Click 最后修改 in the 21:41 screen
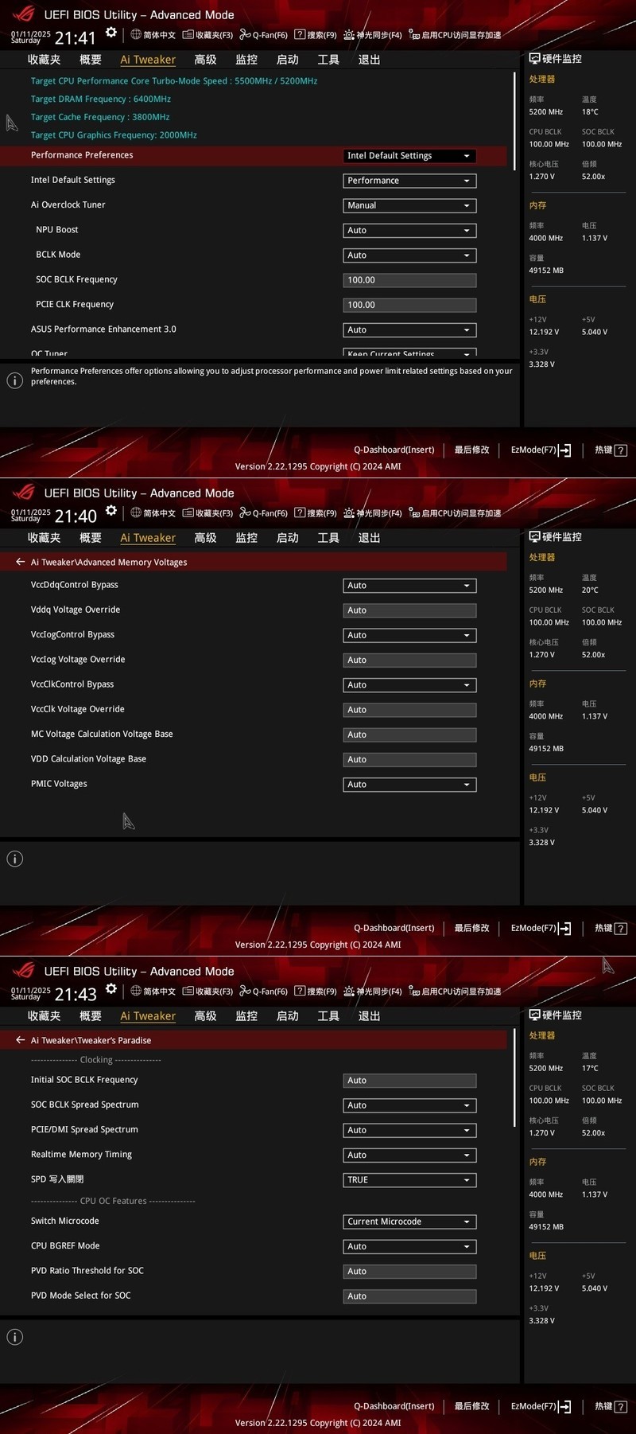This screenshot has width=636, height=1434. point(472,450)
